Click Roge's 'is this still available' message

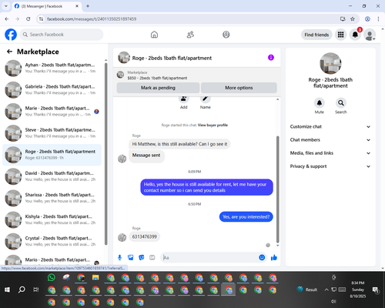tap(179, 144)
